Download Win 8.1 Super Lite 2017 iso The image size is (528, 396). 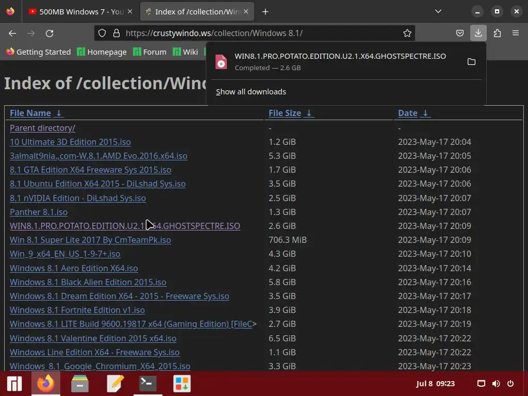tap(90, 240)
